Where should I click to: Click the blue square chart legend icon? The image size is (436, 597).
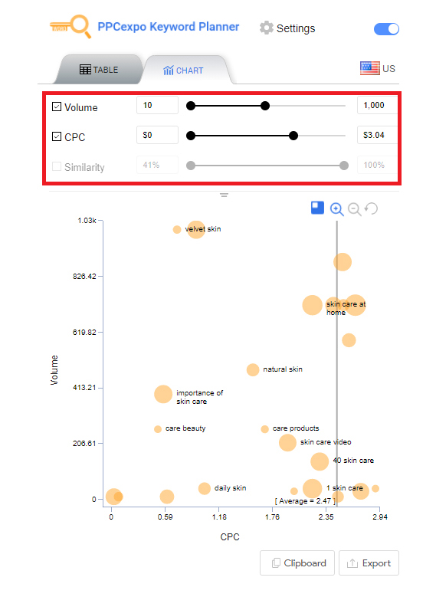pos(317,208)
